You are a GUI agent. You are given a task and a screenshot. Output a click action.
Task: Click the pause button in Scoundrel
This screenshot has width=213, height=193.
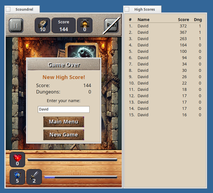point(16,25)
